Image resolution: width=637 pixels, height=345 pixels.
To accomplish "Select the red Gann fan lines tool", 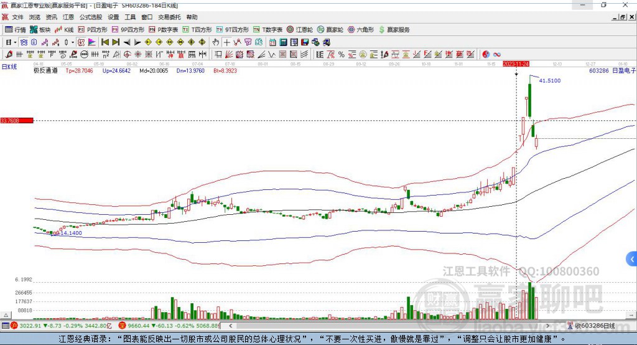I will click(x=229, y=55).
